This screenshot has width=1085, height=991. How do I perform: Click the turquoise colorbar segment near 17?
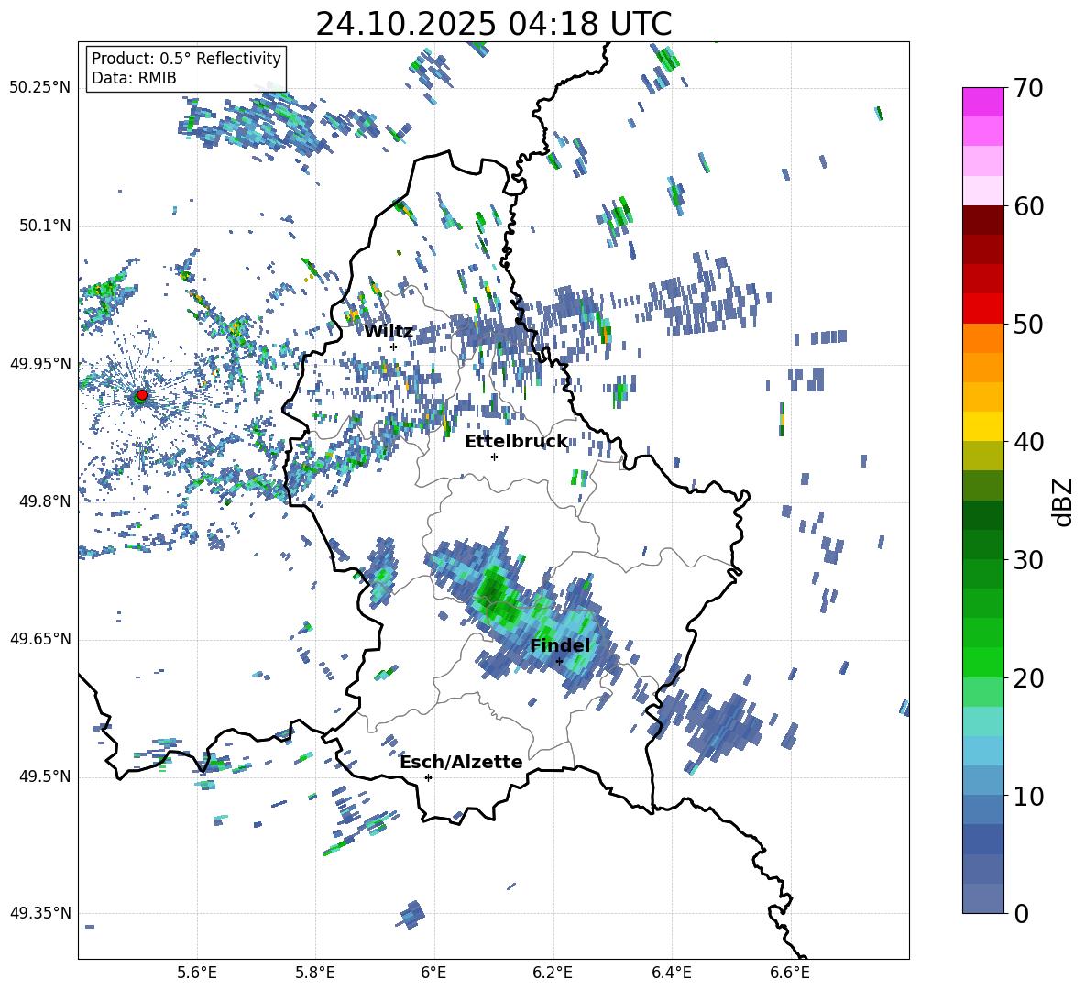[982, 721]
